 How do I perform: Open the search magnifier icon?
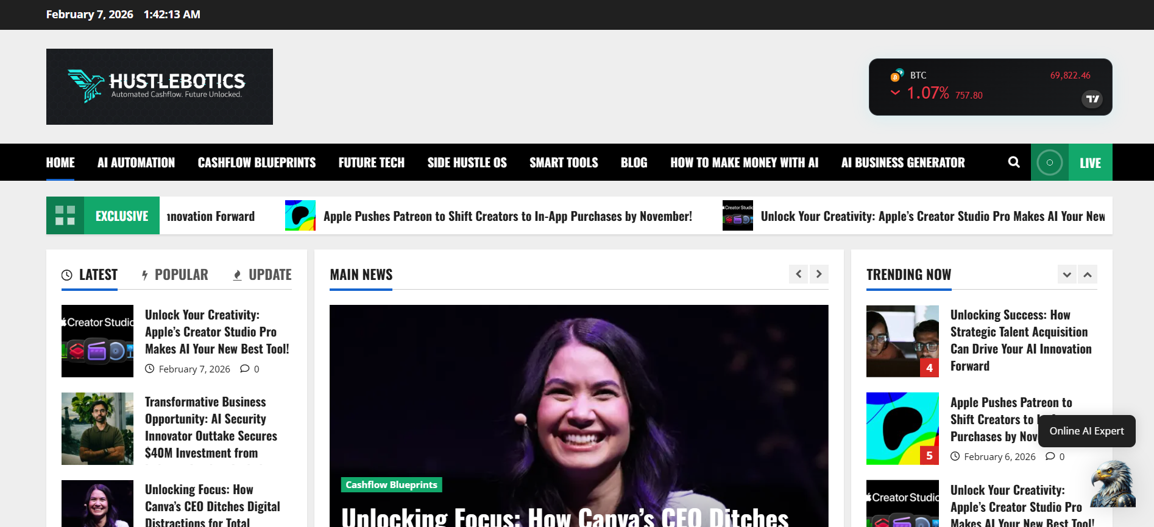(x=1014, y=162)
